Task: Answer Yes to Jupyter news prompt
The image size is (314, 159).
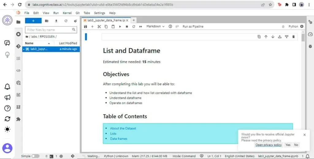Action: (288, 145)
